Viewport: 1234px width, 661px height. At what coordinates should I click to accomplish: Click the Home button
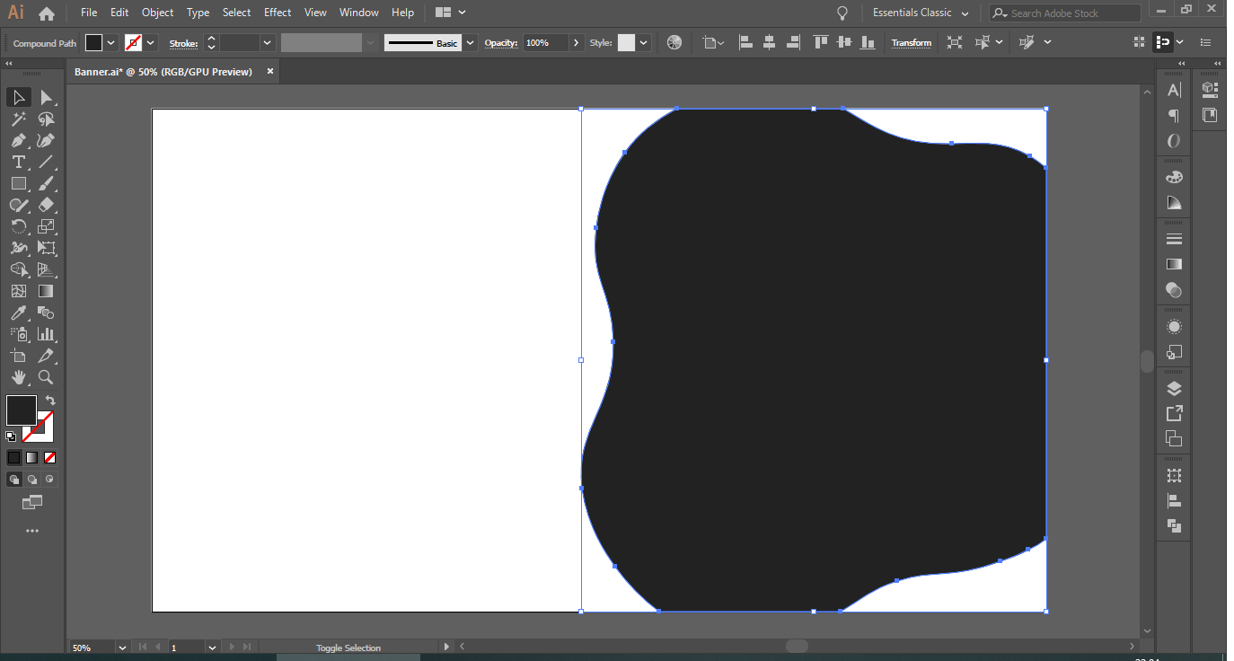47,13
